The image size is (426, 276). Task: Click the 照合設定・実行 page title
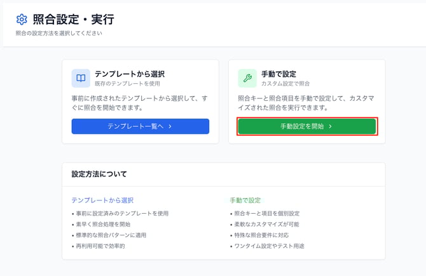click(x=73, y=20)
